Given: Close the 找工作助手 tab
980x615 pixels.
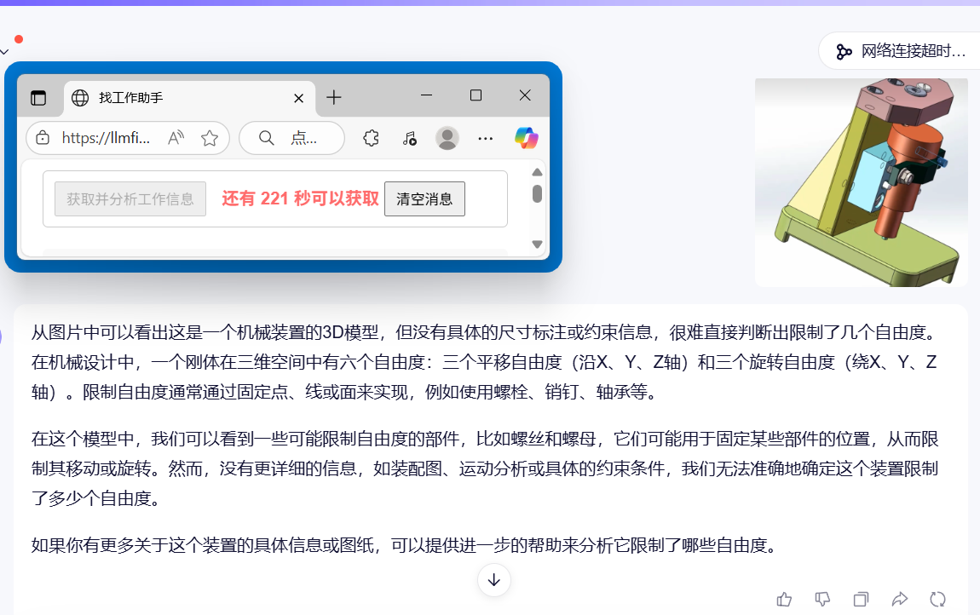Looking at the screenshot, I should coord(299,98).
